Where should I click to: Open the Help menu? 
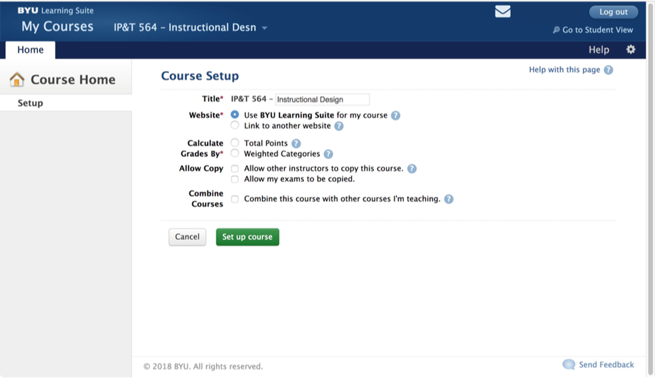click(x=599, y=50)
